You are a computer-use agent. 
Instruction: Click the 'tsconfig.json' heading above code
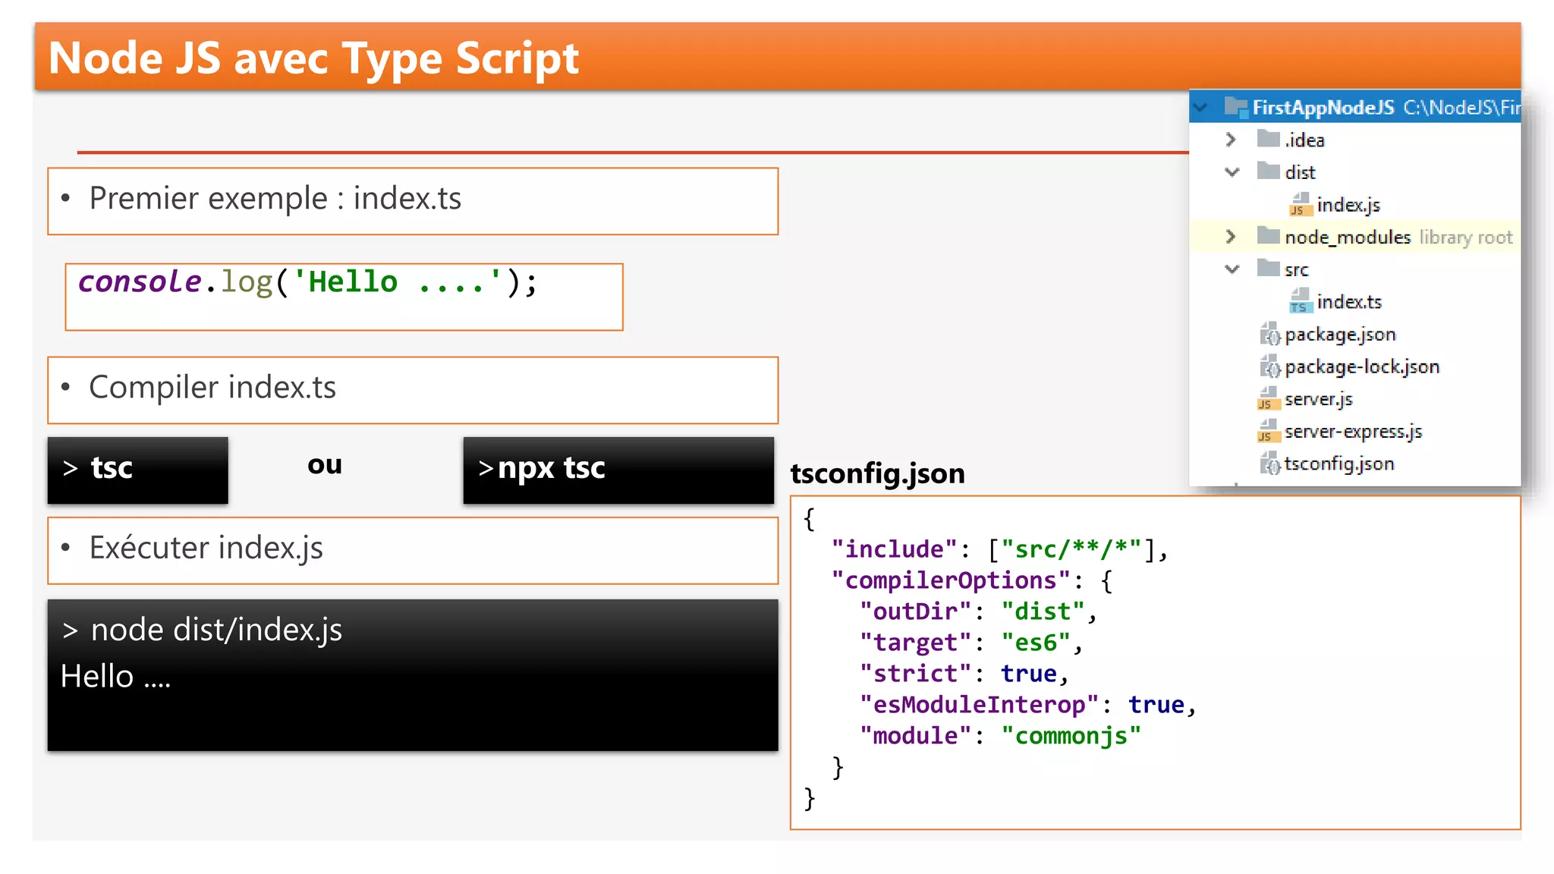(877, 473)
